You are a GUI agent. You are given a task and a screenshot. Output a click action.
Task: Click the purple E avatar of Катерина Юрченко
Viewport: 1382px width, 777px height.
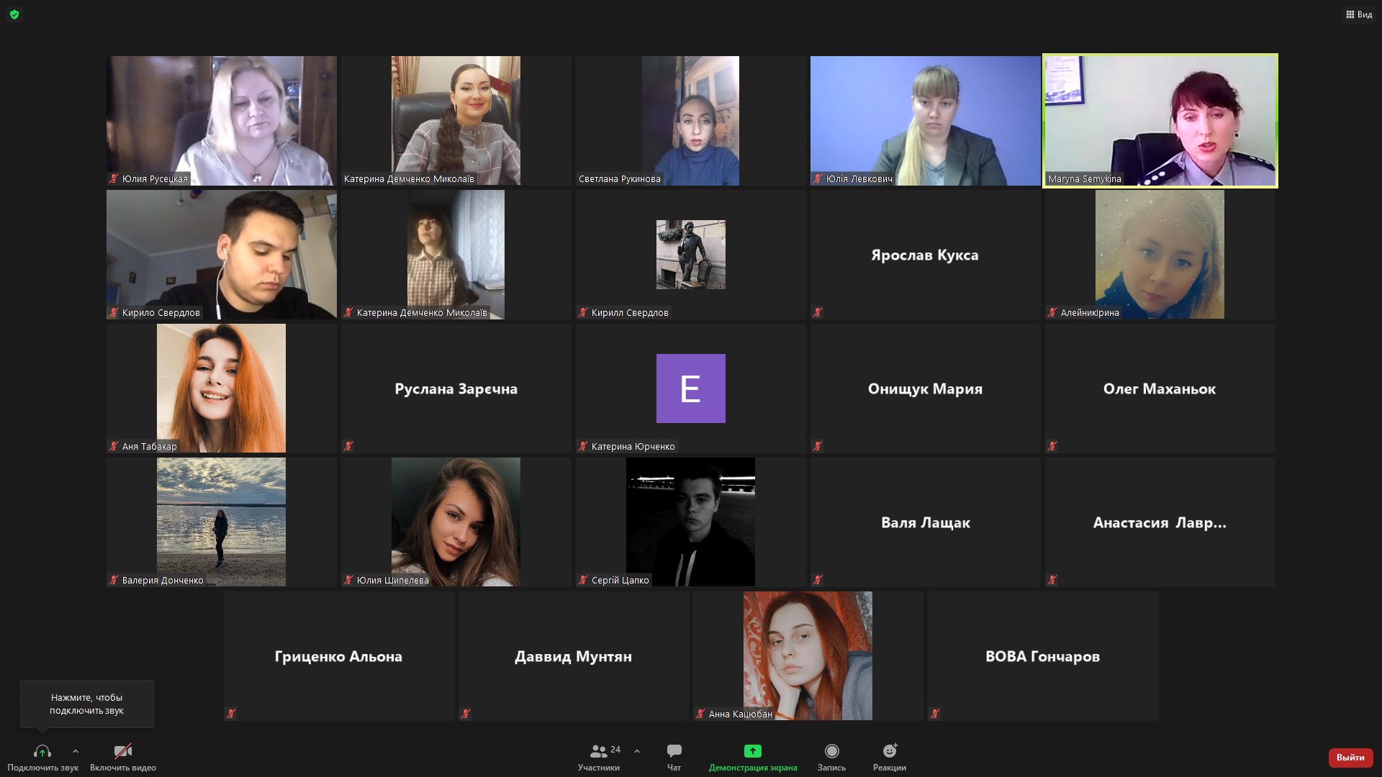click(x=690, y=388)
